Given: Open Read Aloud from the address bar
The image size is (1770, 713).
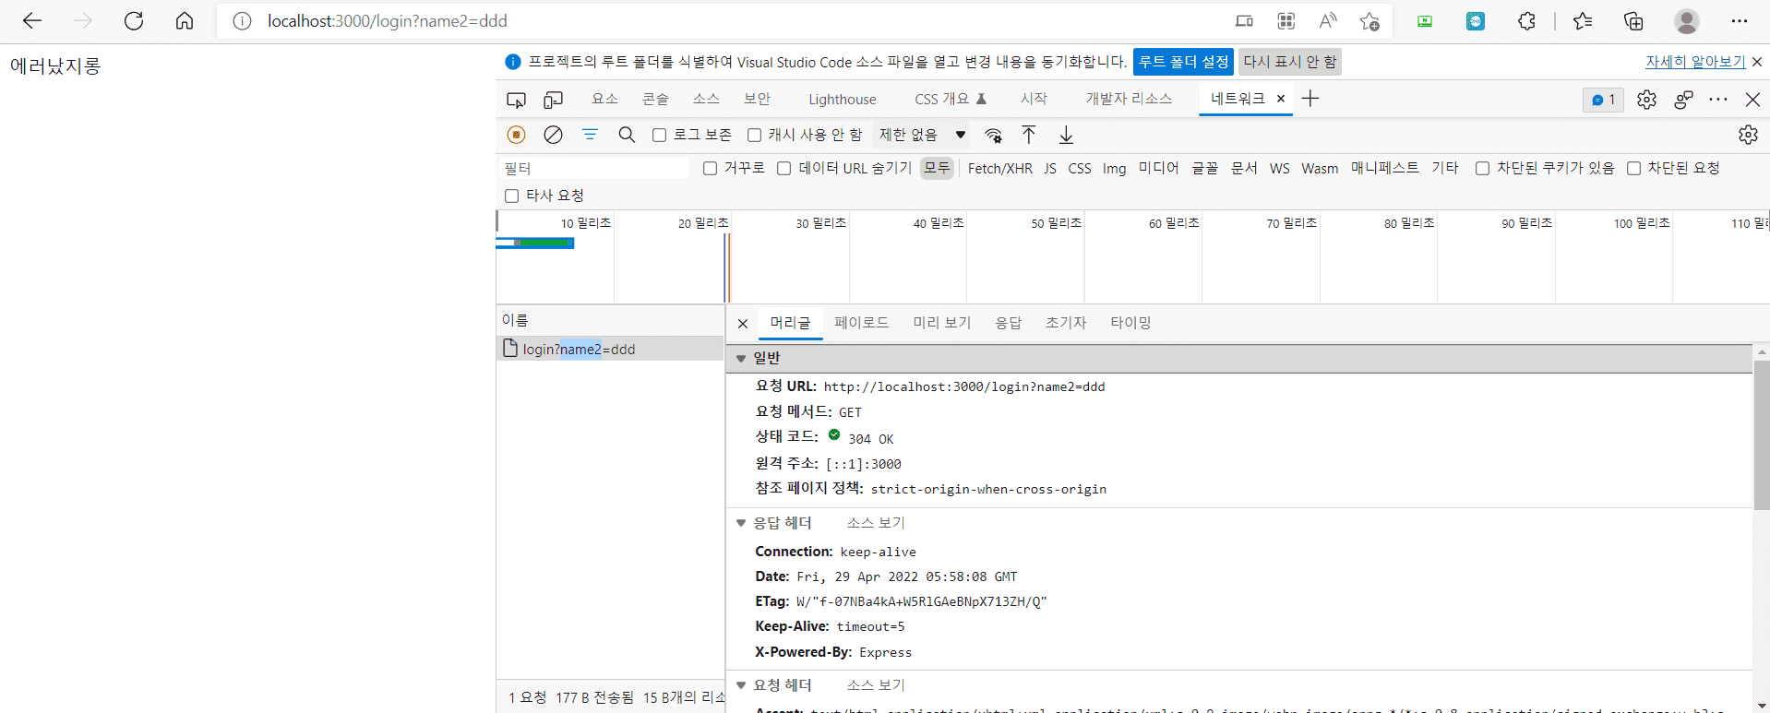Looking at the screenshot, I should [x=1328, y=20].
